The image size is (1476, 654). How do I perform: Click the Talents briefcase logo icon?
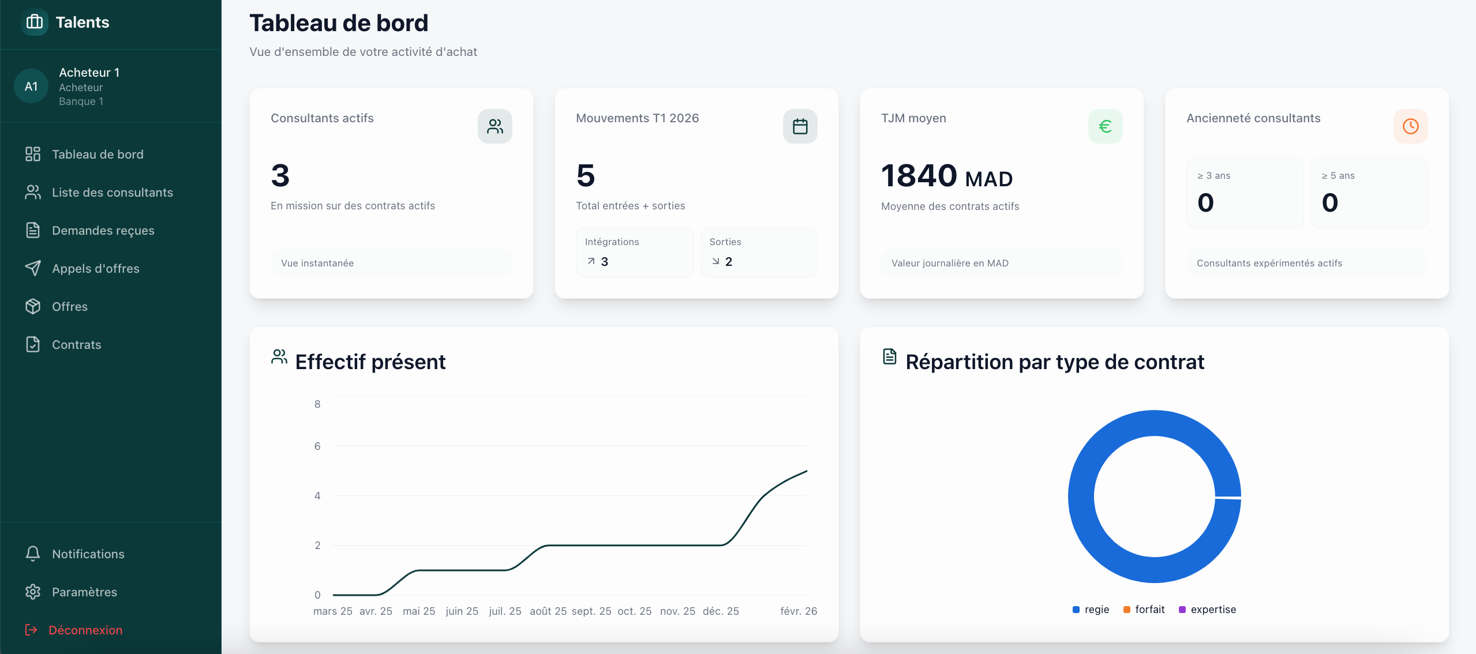point(35,22)
